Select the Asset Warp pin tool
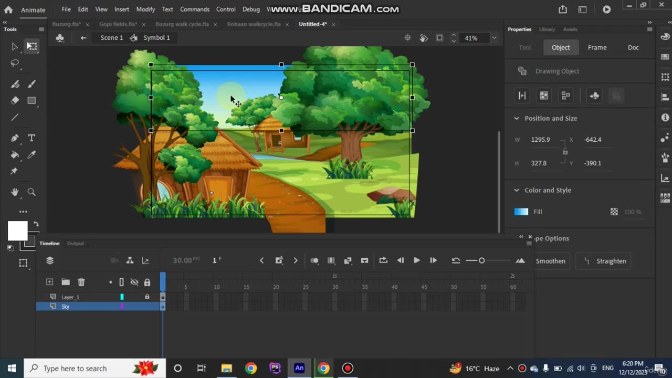Screen dimensions: 672x378 pos(14,171)
